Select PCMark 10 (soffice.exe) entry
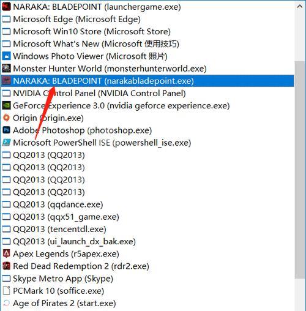The height and width of the screenshot is (311, 306). click(x=147, y=291)
